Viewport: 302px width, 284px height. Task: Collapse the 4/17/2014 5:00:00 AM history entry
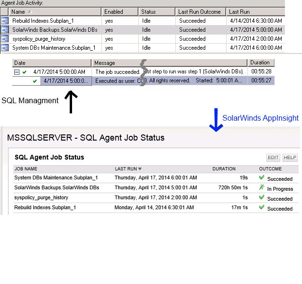pyautogui.click(x=17, y=72)
